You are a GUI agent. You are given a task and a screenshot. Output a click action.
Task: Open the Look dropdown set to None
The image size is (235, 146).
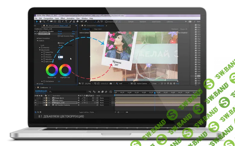coord(66,45)
